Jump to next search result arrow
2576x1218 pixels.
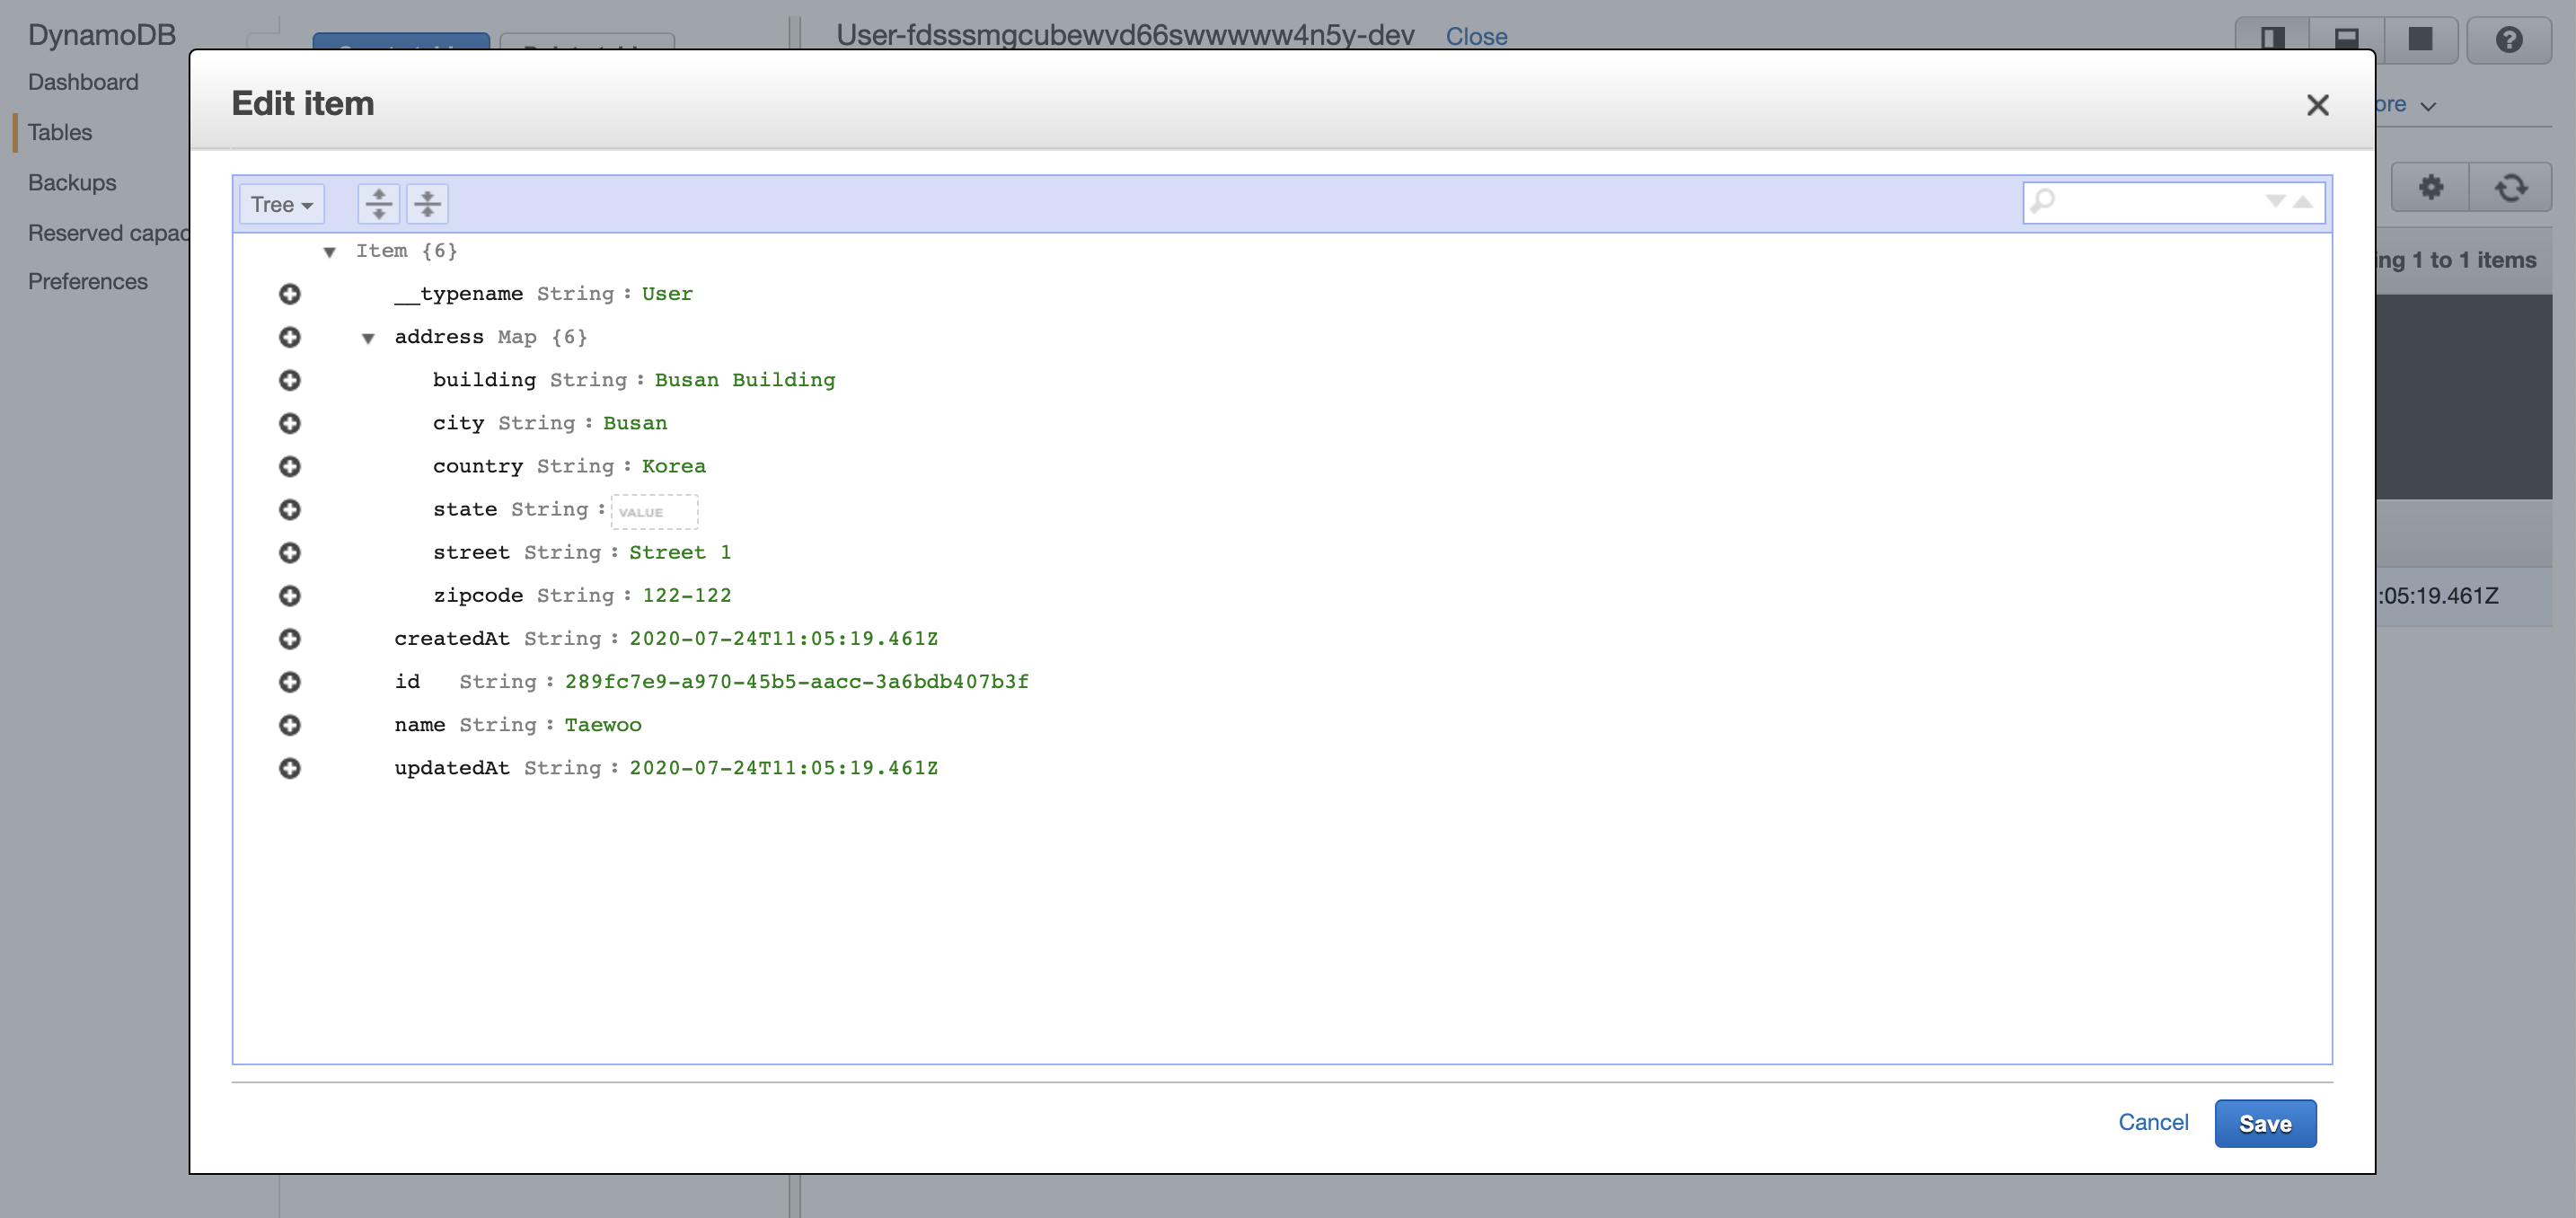click(2275, 202)
